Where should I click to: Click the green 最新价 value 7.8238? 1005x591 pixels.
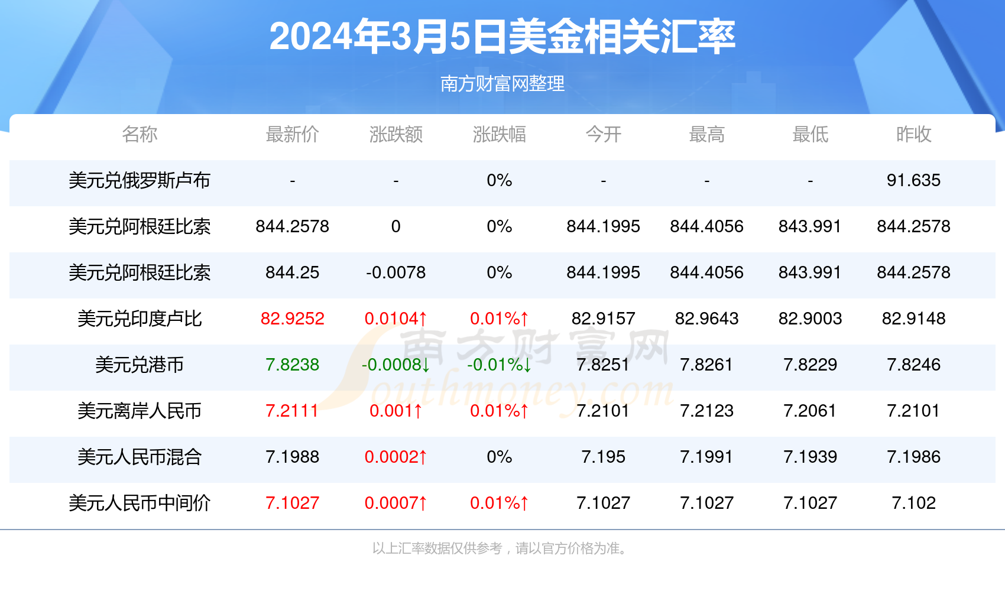[292, 365]
